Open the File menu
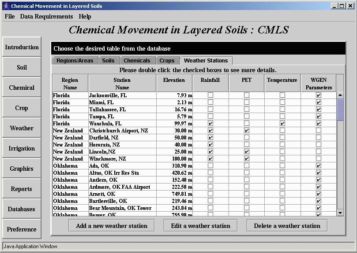 pos(10,17)
